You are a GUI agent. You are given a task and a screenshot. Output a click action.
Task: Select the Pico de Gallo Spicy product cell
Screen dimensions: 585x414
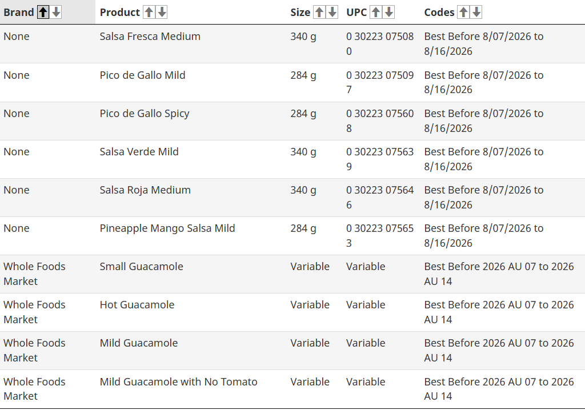[x=145, y=114]
